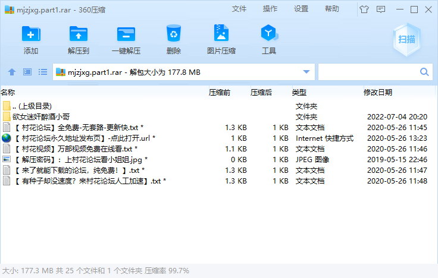The width and height of the screenshot is (438, 278).
Task: Sort files by the 压缩前 column header
Action: (x=219, y=92)
